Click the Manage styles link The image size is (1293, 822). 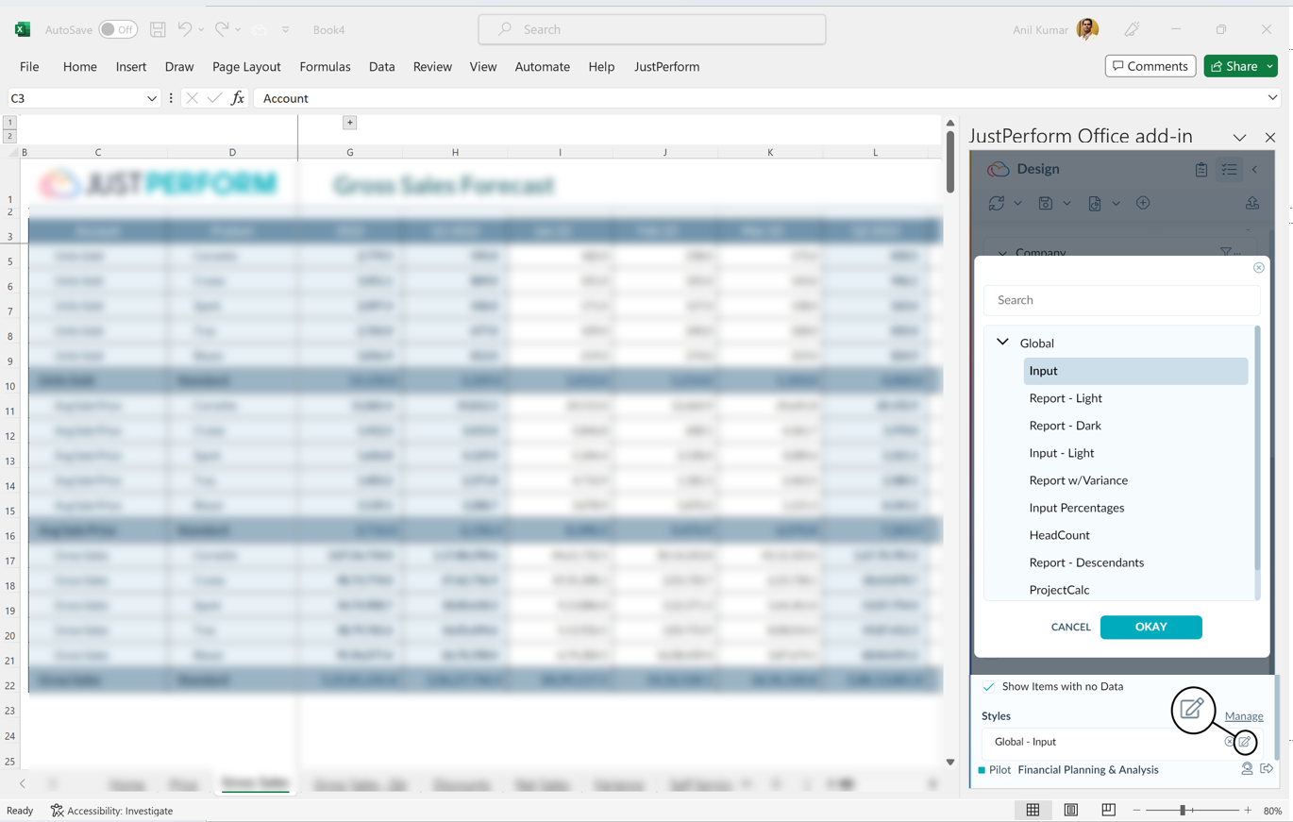pos(1243,715)
